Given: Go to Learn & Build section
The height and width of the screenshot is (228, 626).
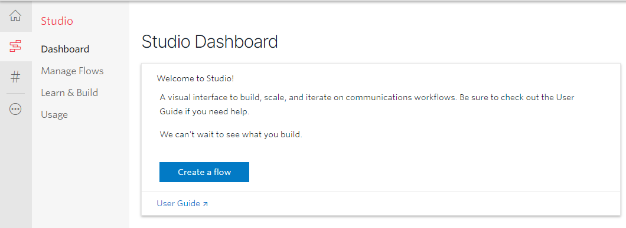Looking at the screenshot, I should [x=70, y=93].
